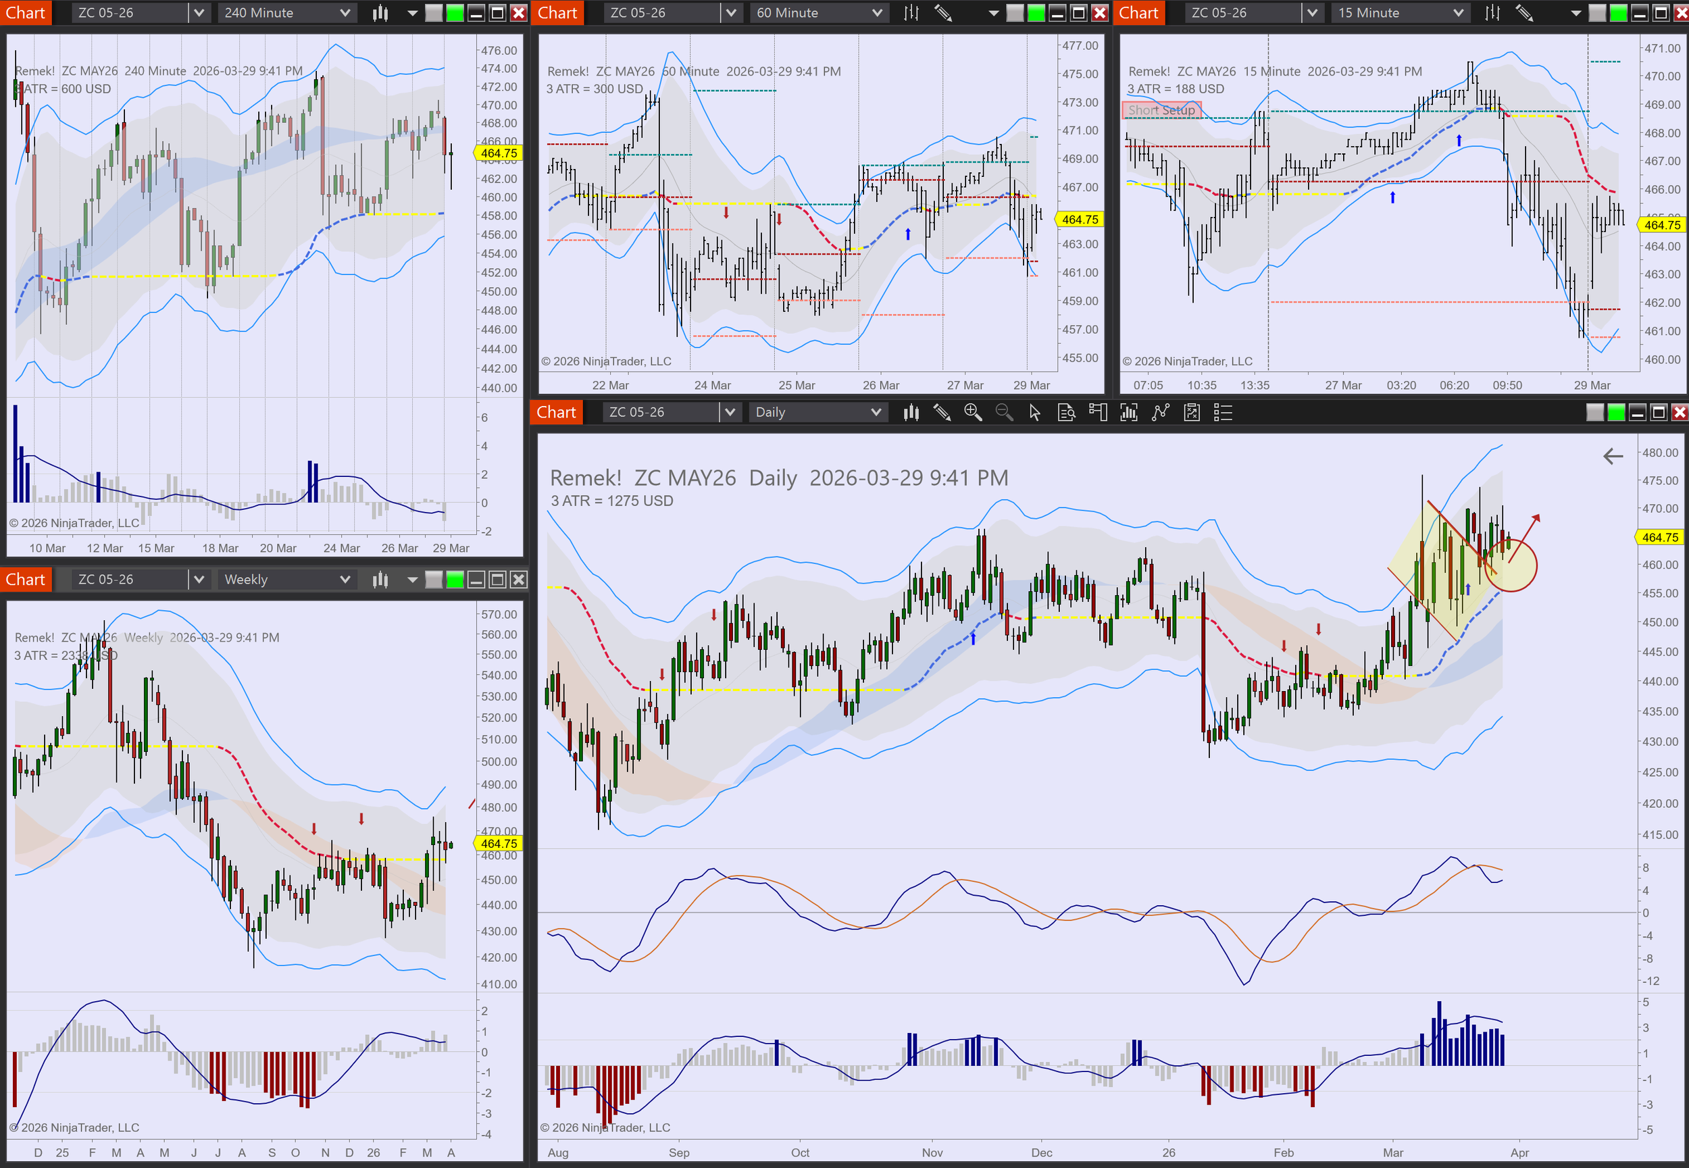Open Chart Trader icon on Daily toolbar
The image size is (1689, 1168).
(1098, 413)
